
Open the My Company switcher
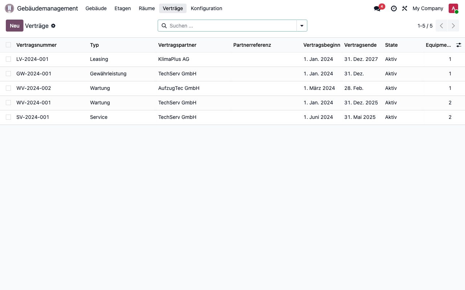428,8
